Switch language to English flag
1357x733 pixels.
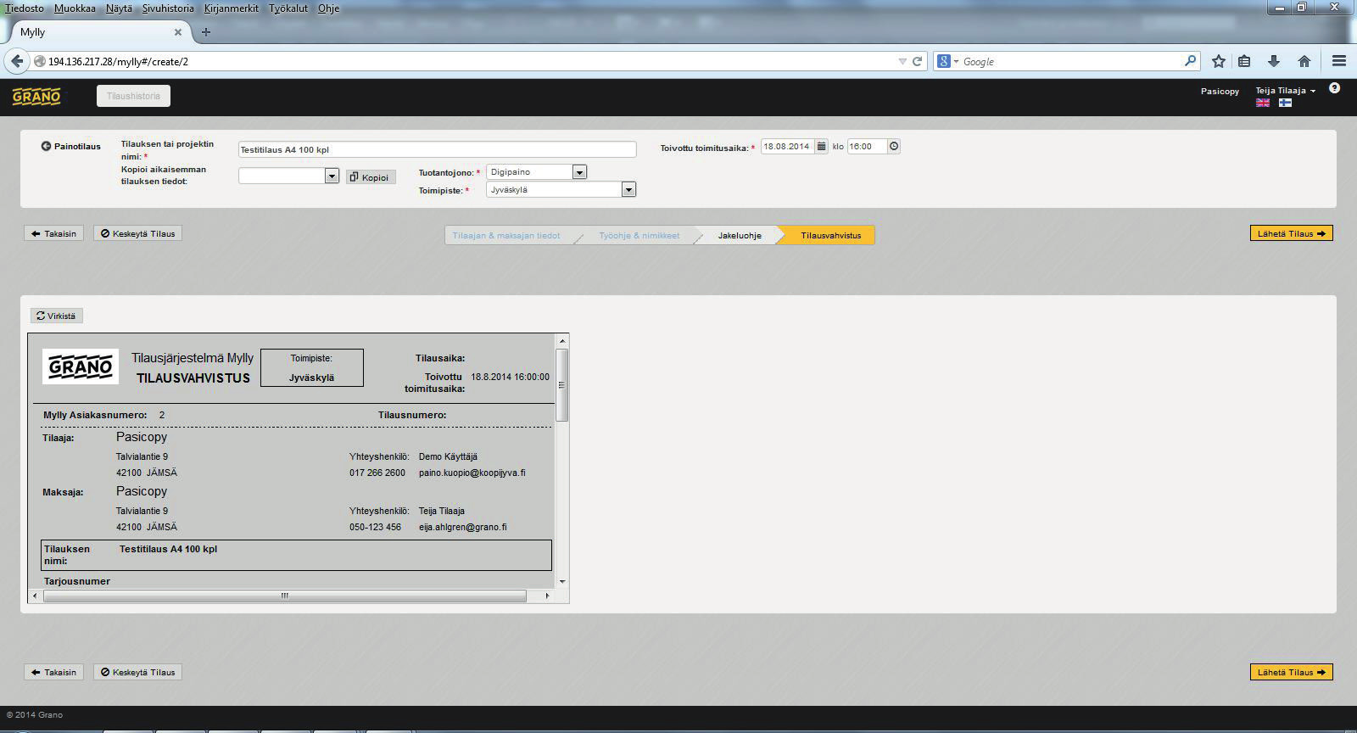[x=1263, y=103]
